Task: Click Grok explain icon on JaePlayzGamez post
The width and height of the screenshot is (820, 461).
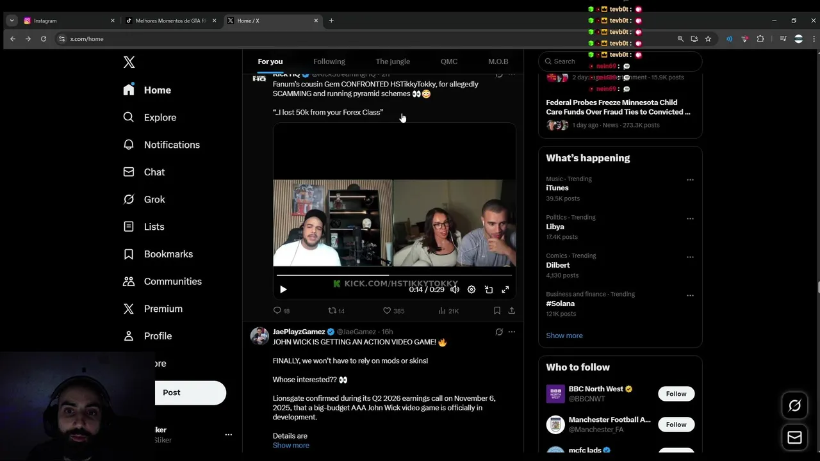Action: click(499, 332)
